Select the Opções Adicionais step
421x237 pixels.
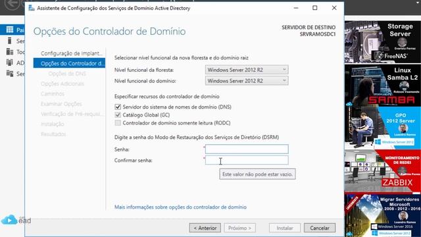click(62, 84)
